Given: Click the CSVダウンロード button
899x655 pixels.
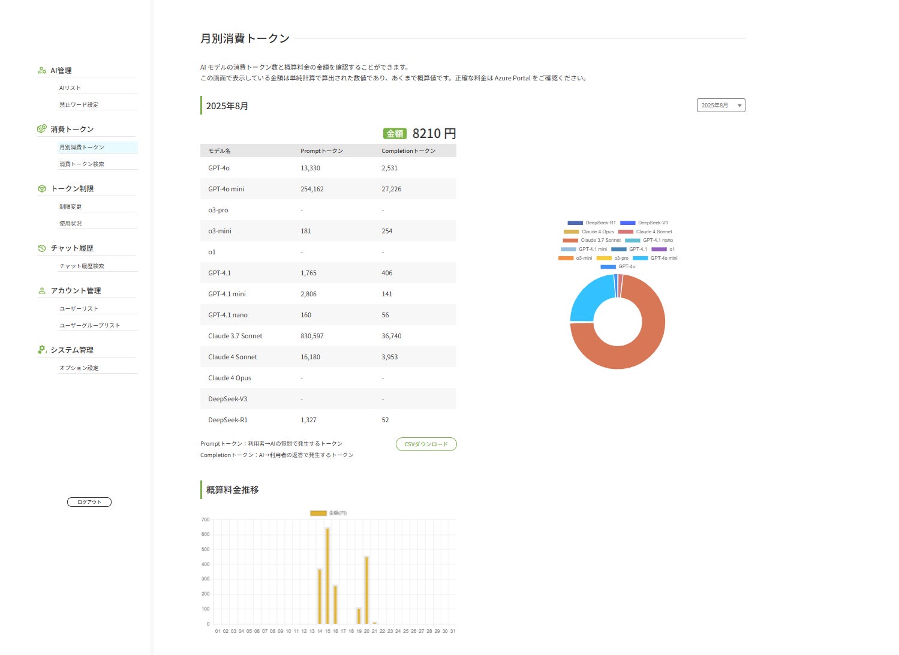Looking at the screenshot, I should [426, 444].
